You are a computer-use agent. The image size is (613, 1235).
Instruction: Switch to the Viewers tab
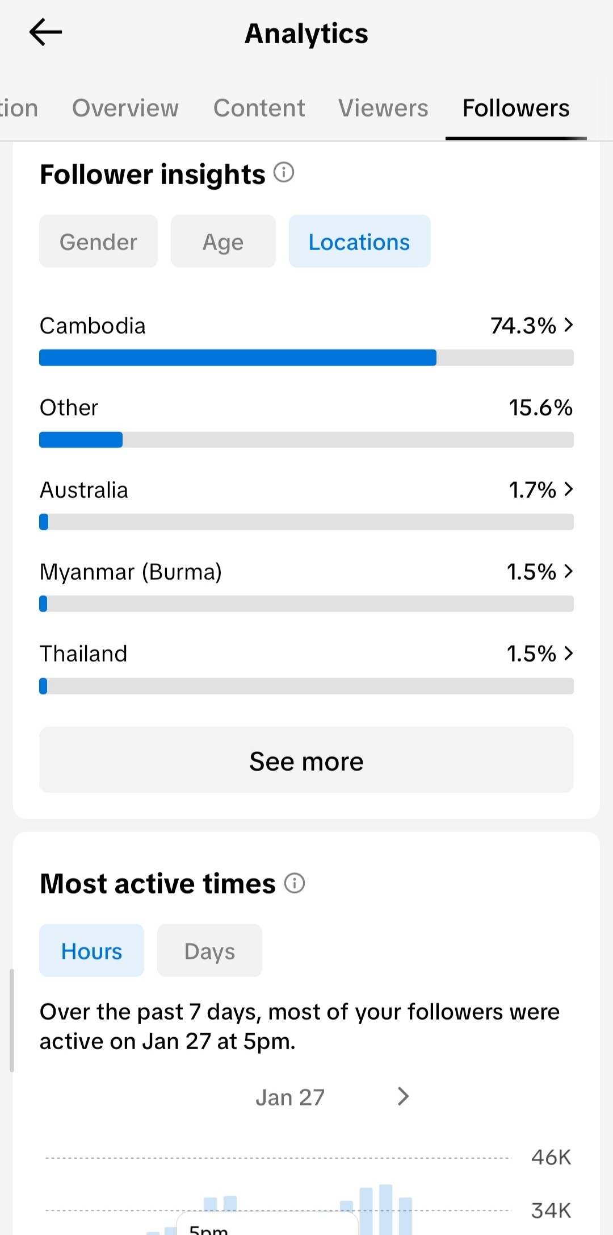[x=383, y=108]
